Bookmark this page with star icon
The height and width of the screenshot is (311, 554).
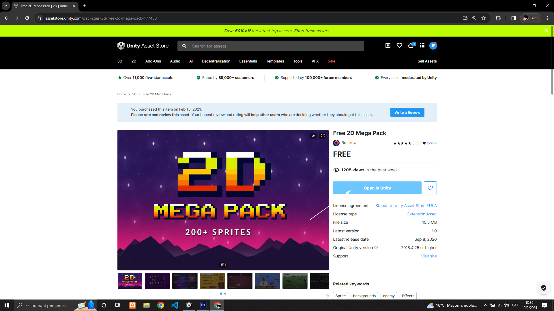tap(484, 18)
